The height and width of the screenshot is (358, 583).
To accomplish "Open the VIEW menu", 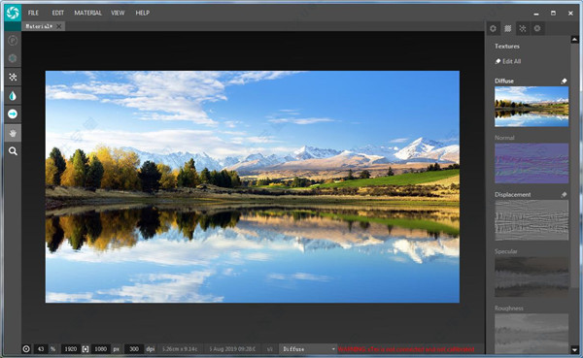I will (118, 13).
